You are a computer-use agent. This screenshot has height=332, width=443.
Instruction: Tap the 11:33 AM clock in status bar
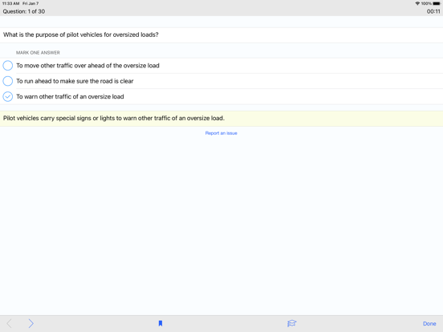click(x=10, y=3)
